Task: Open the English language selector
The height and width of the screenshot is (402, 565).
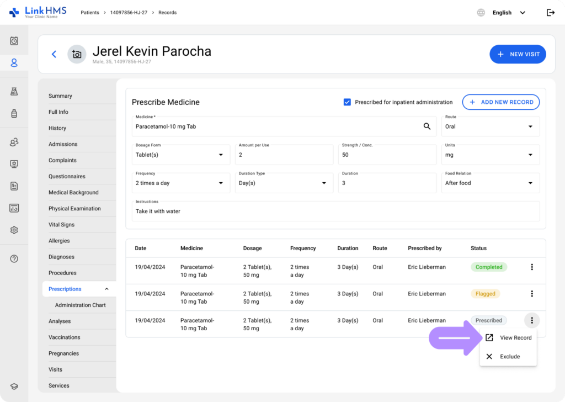Action: 508,13
